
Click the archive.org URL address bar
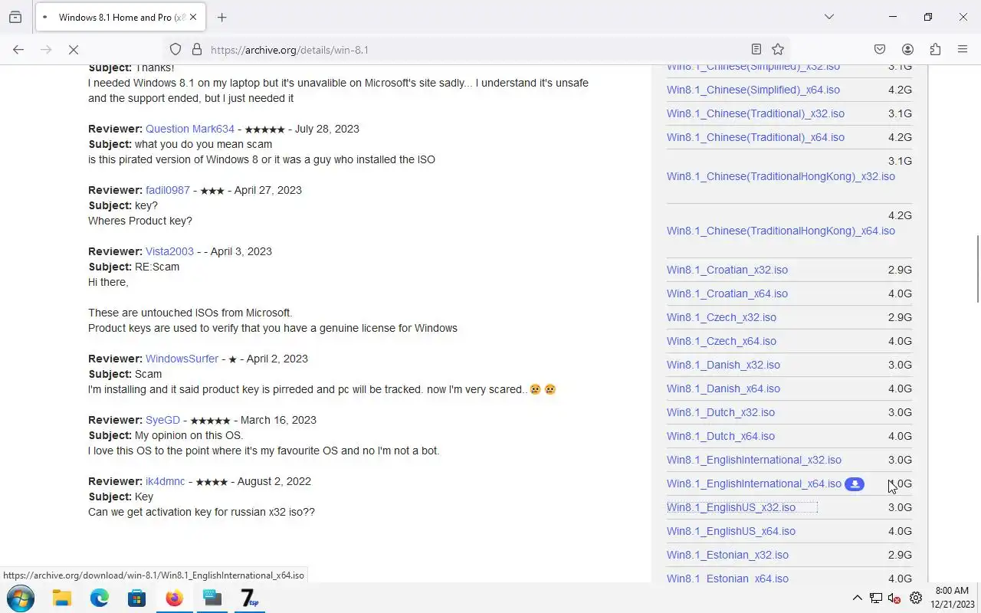coord(475,50)
